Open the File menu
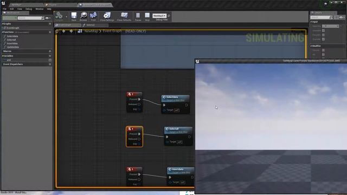This screenshot has height=195, width=347. click(x=4, y=9)
